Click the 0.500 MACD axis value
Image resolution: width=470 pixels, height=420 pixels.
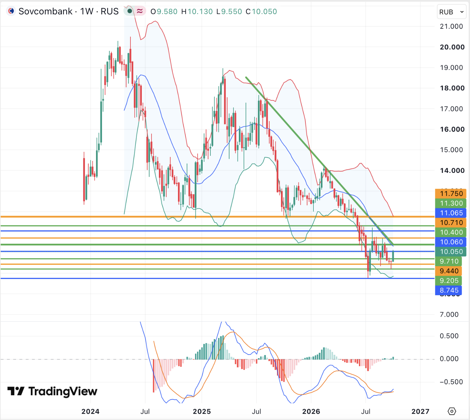449,336
